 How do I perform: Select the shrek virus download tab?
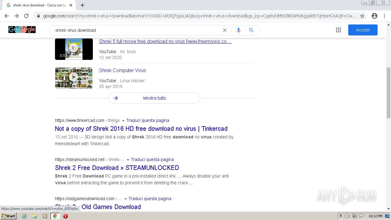tap(39, 5)
